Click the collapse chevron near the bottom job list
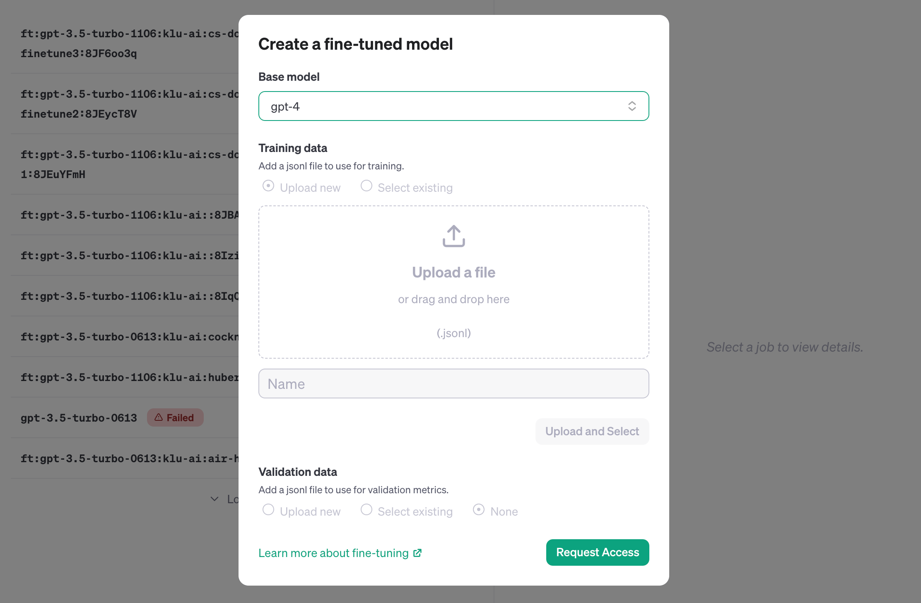 click(215, 499)
